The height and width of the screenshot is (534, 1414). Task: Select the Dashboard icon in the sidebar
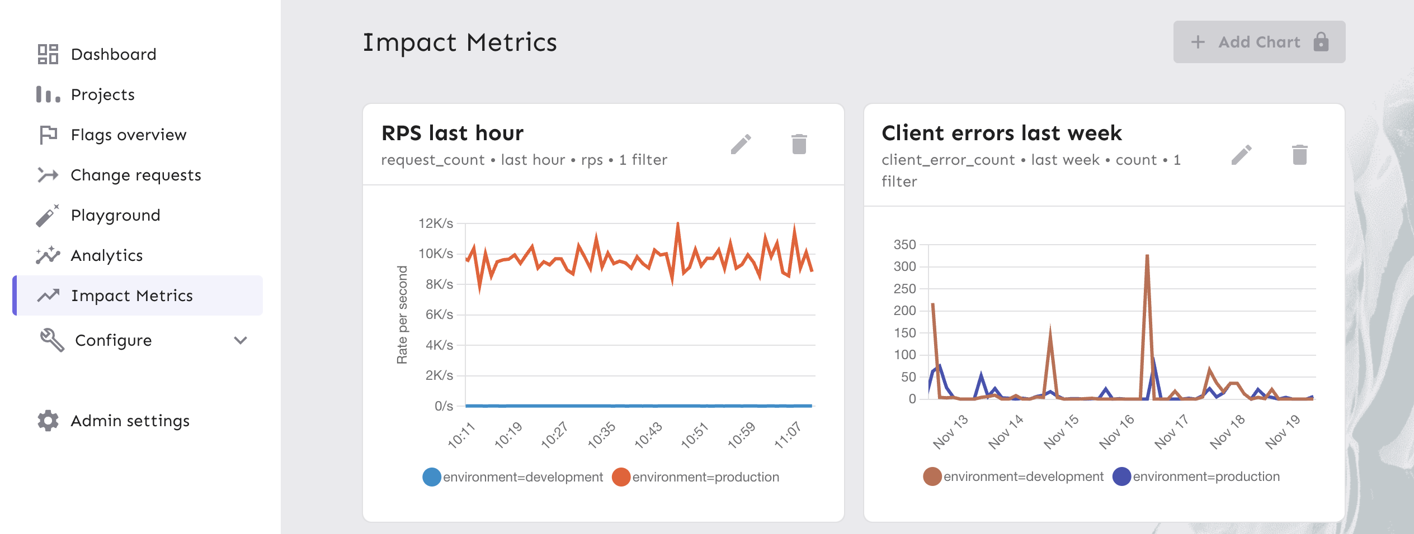coord(49,54)
